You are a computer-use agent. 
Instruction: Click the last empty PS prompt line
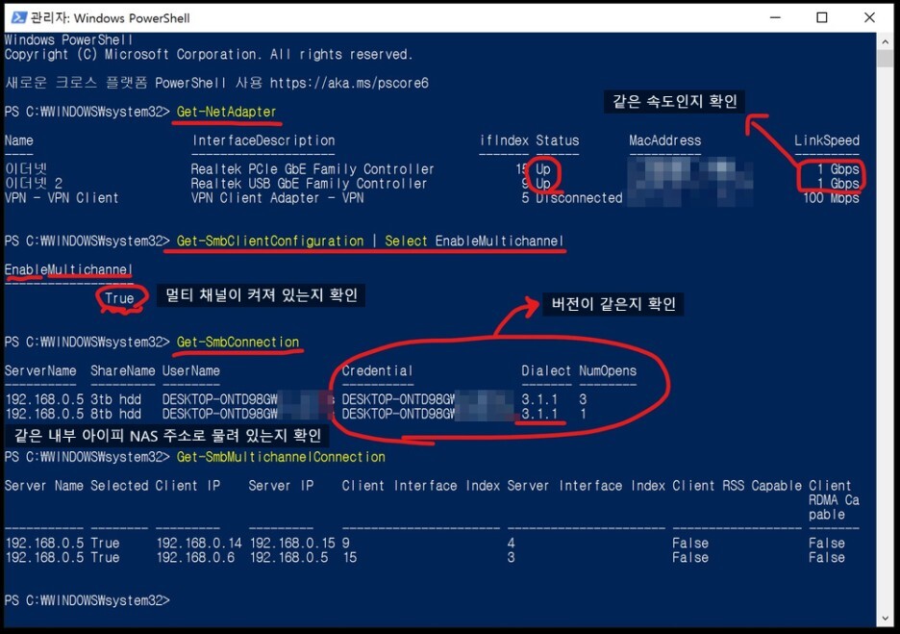click(x=87, y=600)
